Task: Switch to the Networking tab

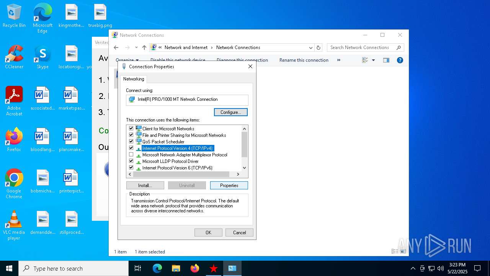Action: pyautogui.click(x=134, y=79)
